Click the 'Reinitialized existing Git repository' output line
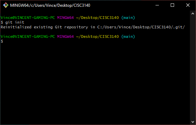This screenshot has height=125, width=196. tap(93, 27)
